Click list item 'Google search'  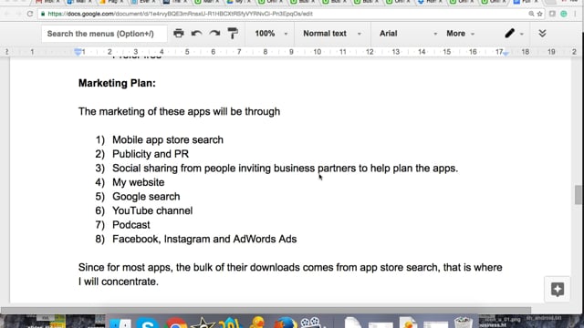pos(146,197)
